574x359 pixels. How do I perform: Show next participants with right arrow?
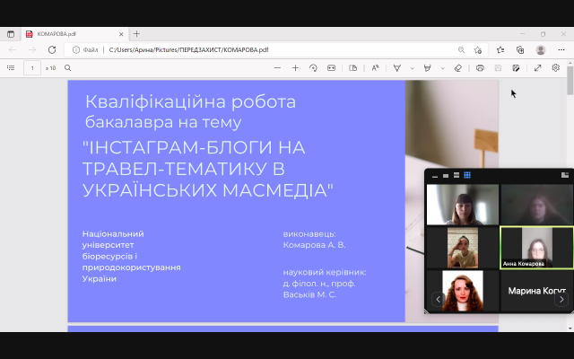pos(561,299)
